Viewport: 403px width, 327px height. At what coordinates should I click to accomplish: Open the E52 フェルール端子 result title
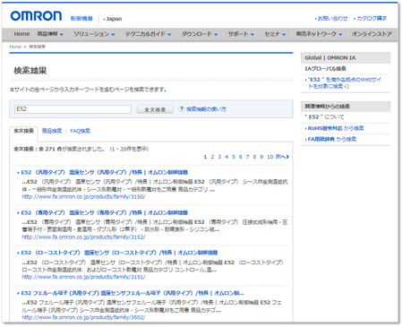pos(133,293)
